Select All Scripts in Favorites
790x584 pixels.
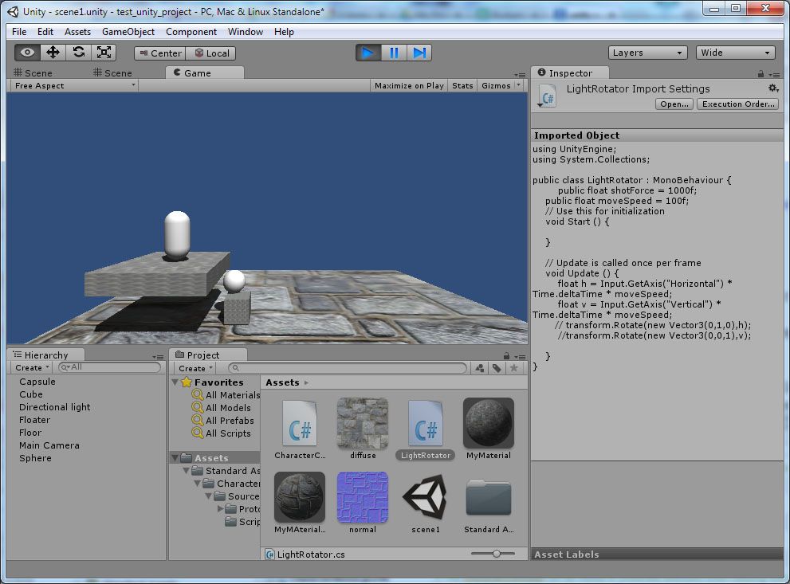click(x=222, y=433)
